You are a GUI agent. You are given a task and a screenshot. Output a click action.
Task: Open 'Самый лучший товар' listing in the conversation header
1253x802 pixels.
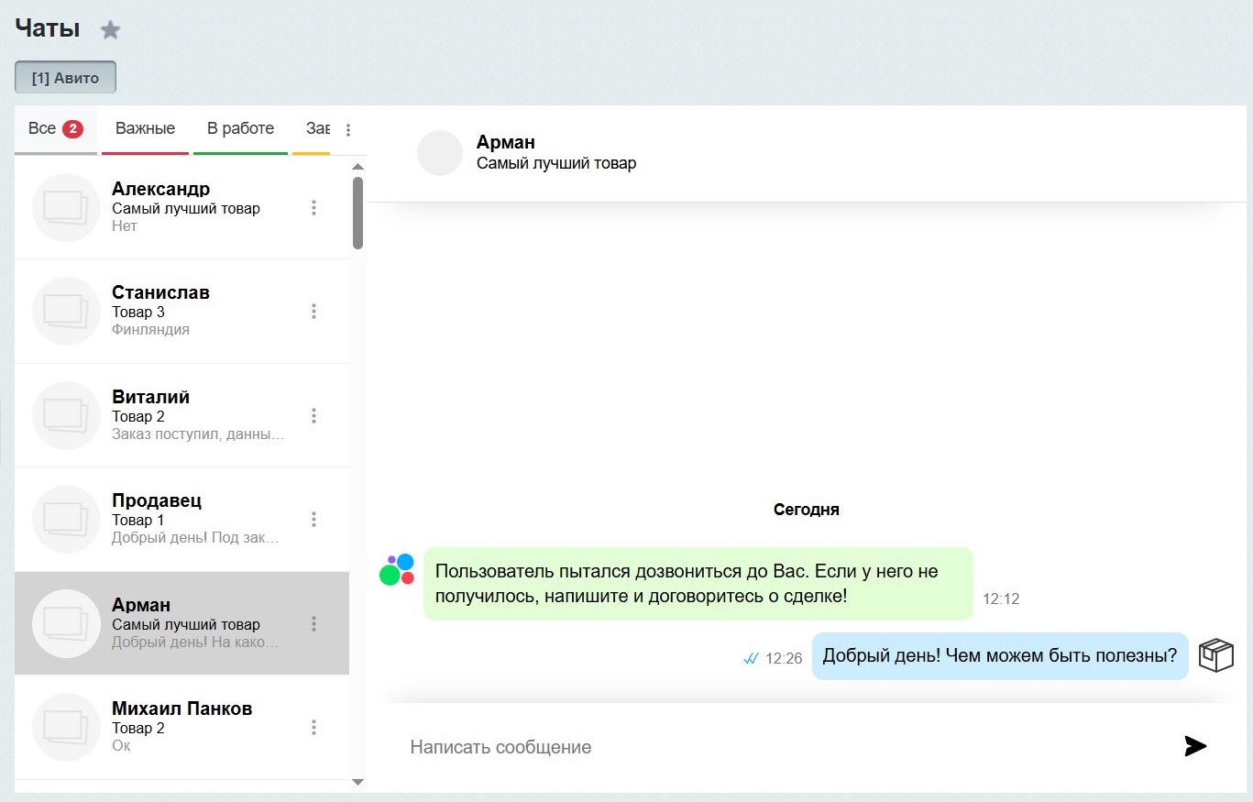(x=556, y=163)
